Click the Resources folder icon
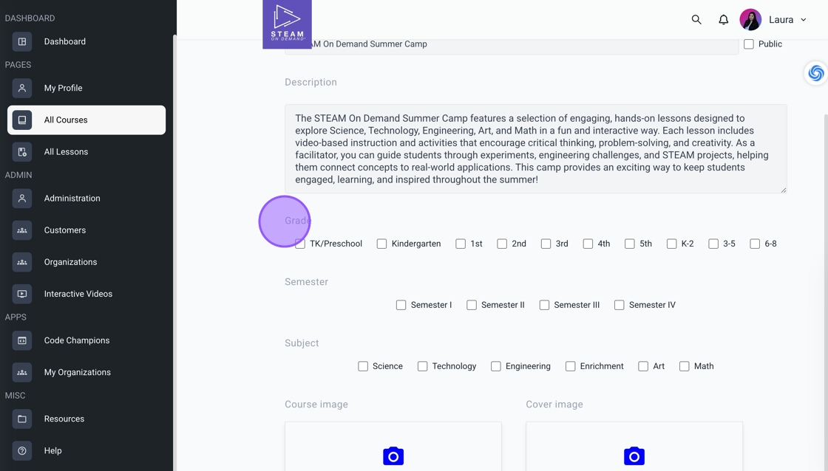Image resolution: width=828 pixels, height=471 pixels. pos(22,419)
